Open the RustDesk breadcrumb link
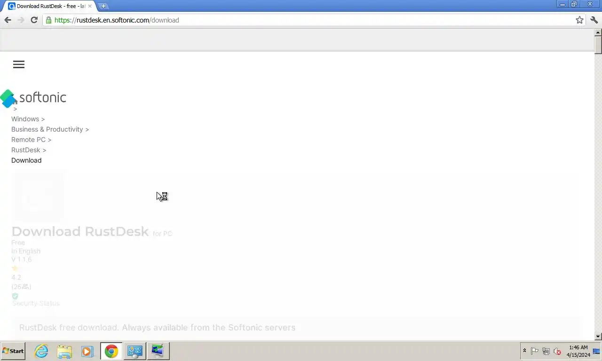This screenshot has width=602, height=361. [x=26, y=150]
